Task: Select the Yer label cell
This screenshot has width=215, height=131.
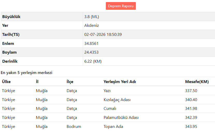Action: coord(42,26)
